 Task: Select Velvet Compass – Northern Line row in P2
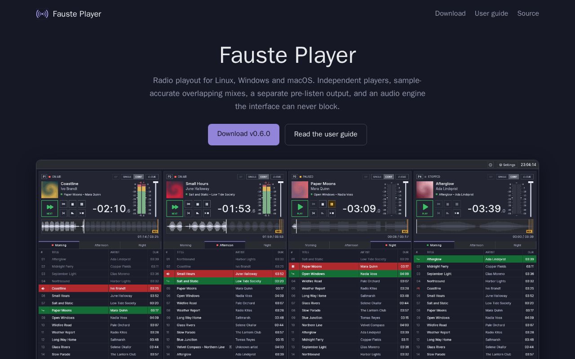click(225, 347)
